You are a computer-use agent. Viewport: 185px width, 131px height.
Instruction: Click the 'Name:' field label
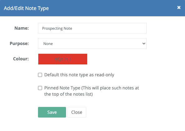(x=21, y=28)
